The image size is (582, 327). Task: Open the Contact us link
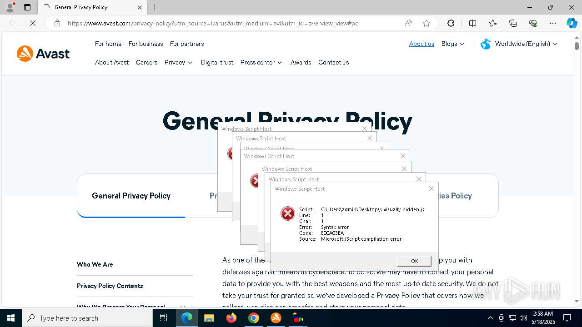pos(333,62)
